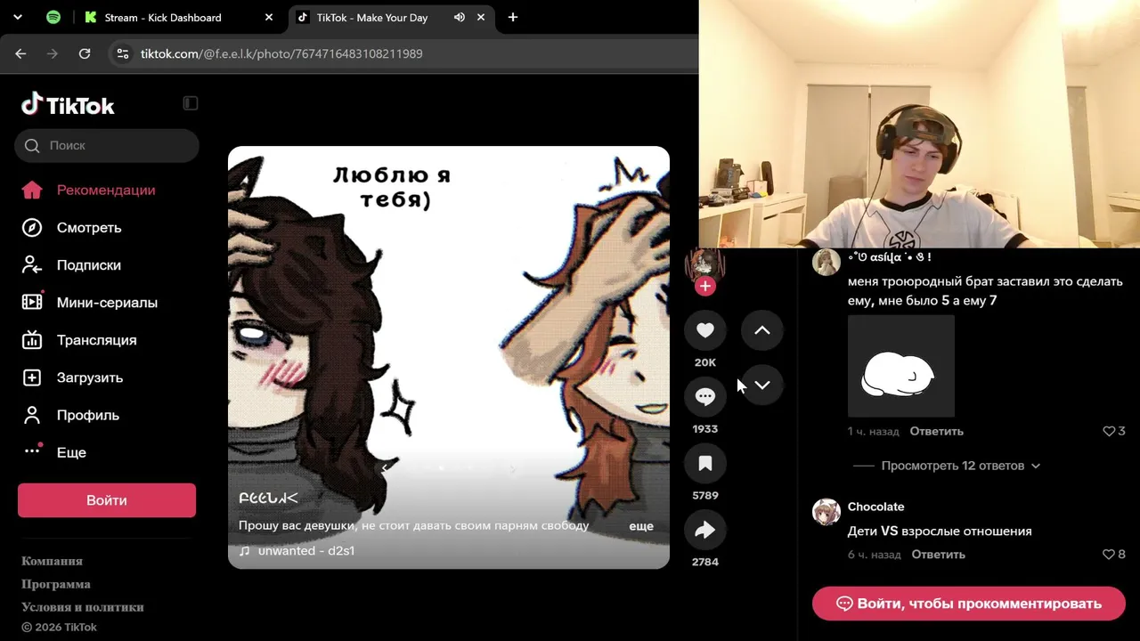Screen dimensions: 1140x641
Task: Select the TikTok - Make Your Day tab
Action: click(371, 17)
